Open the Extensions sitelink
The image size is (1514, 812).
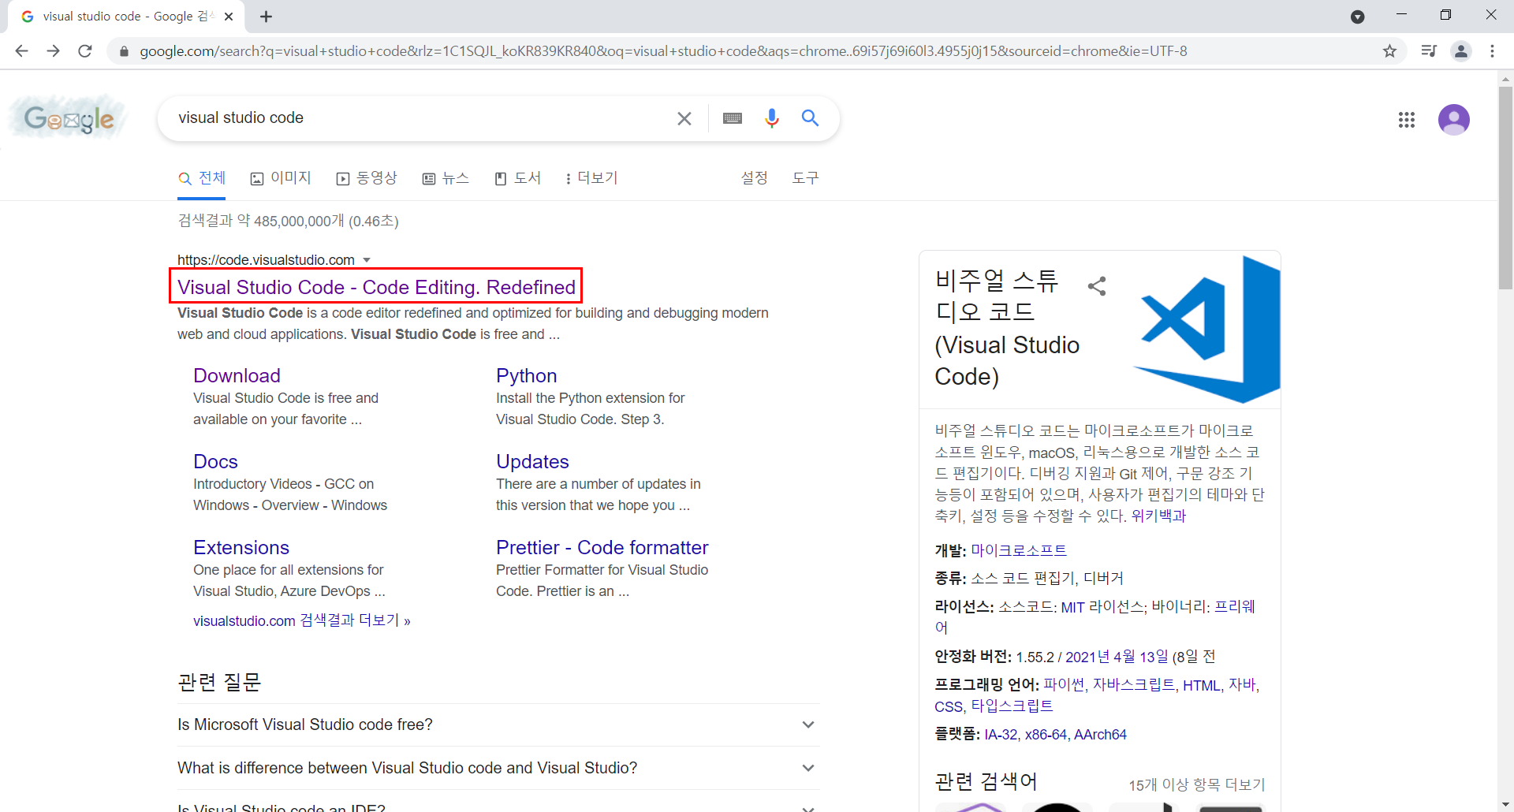tap(241, 548)
